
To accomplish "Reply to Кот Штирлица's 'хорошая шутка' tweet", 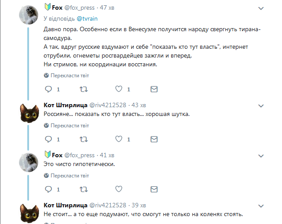I will tap(49, 139).
